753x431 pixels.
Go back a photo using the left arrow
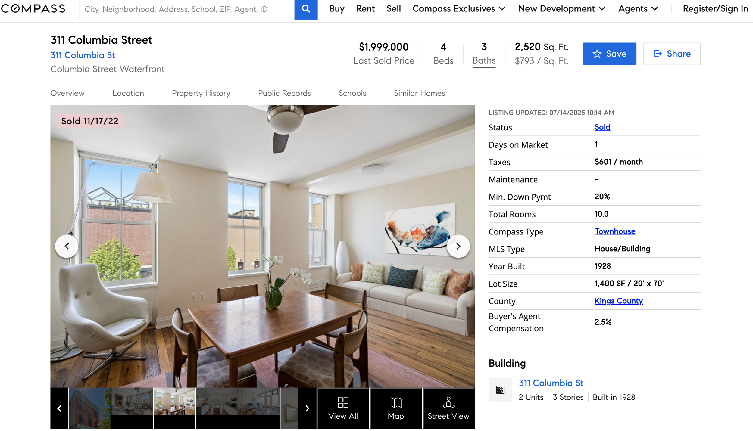[x=66, y=246]
